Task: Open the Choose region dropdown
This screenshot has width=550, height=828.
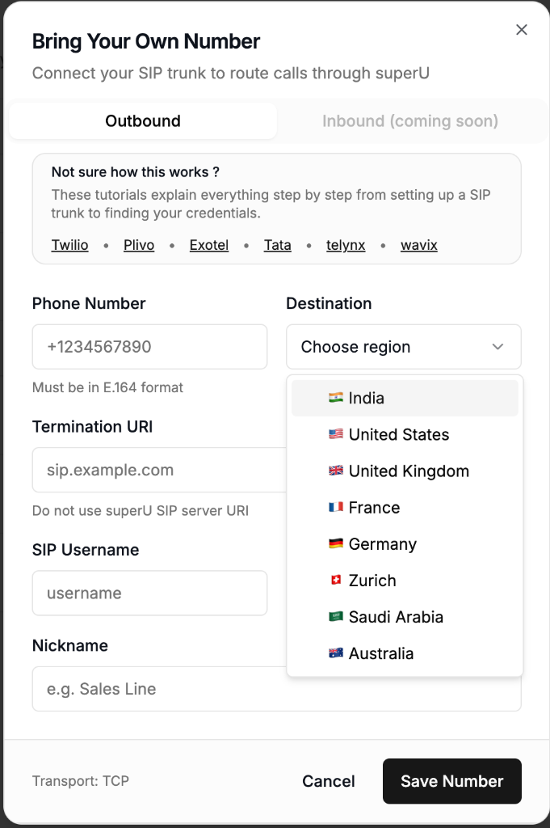Action: [403, 346]
